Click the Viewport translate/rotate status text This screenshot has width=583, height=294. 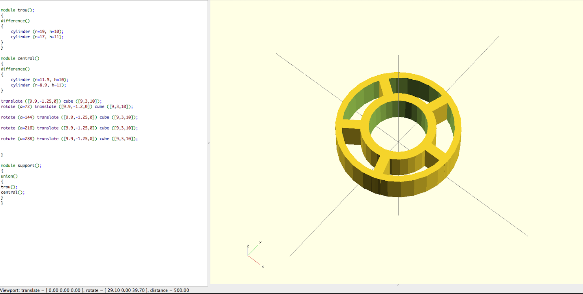pos(95,290)
